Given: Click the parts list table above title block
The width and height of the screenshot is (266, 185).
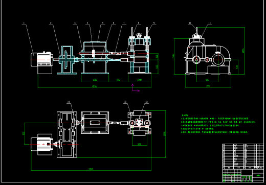Looking at the screenshot, I should pos(243,156).
